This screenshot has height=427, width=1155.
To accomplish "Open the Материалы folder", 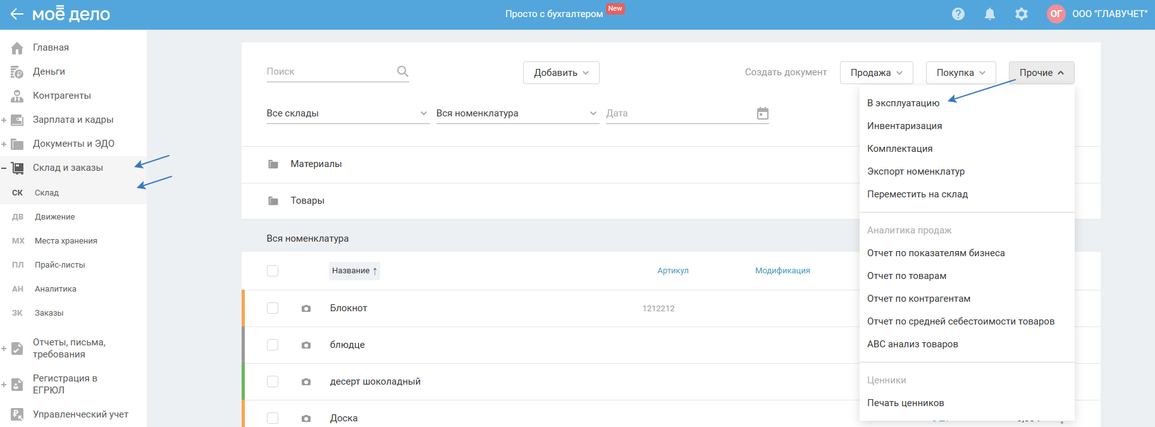I will (316, 164).
